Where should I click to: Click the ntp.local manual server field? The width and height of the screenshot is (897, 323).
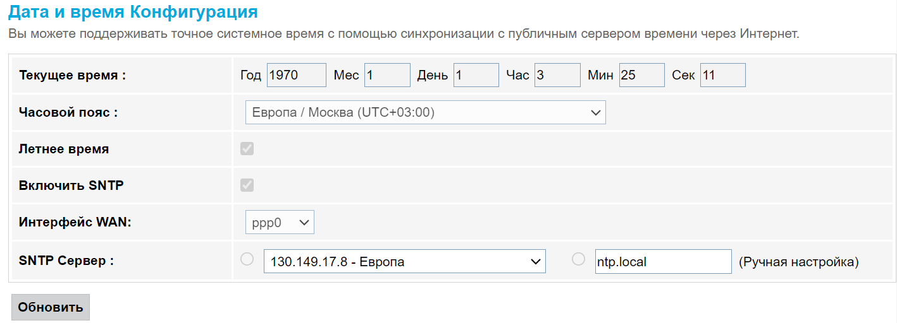[x=663, y=261]
